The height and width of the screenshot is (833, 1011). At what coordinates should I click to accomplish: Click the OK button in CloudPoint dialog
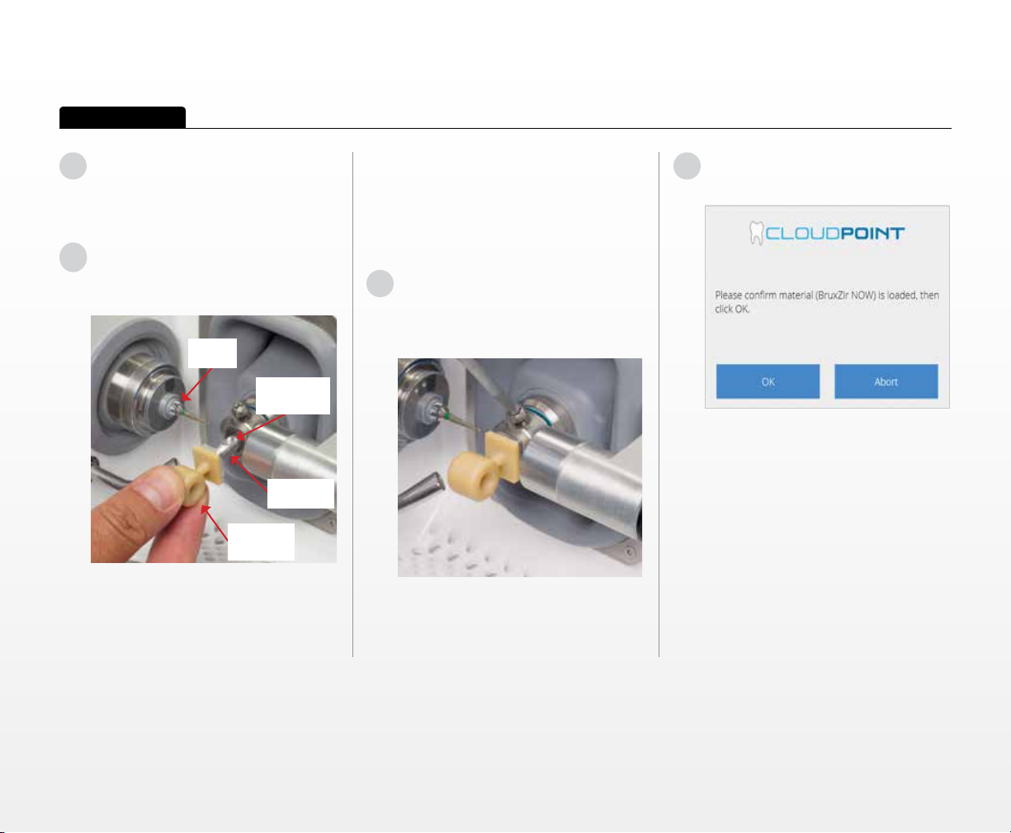coord(768,381)
